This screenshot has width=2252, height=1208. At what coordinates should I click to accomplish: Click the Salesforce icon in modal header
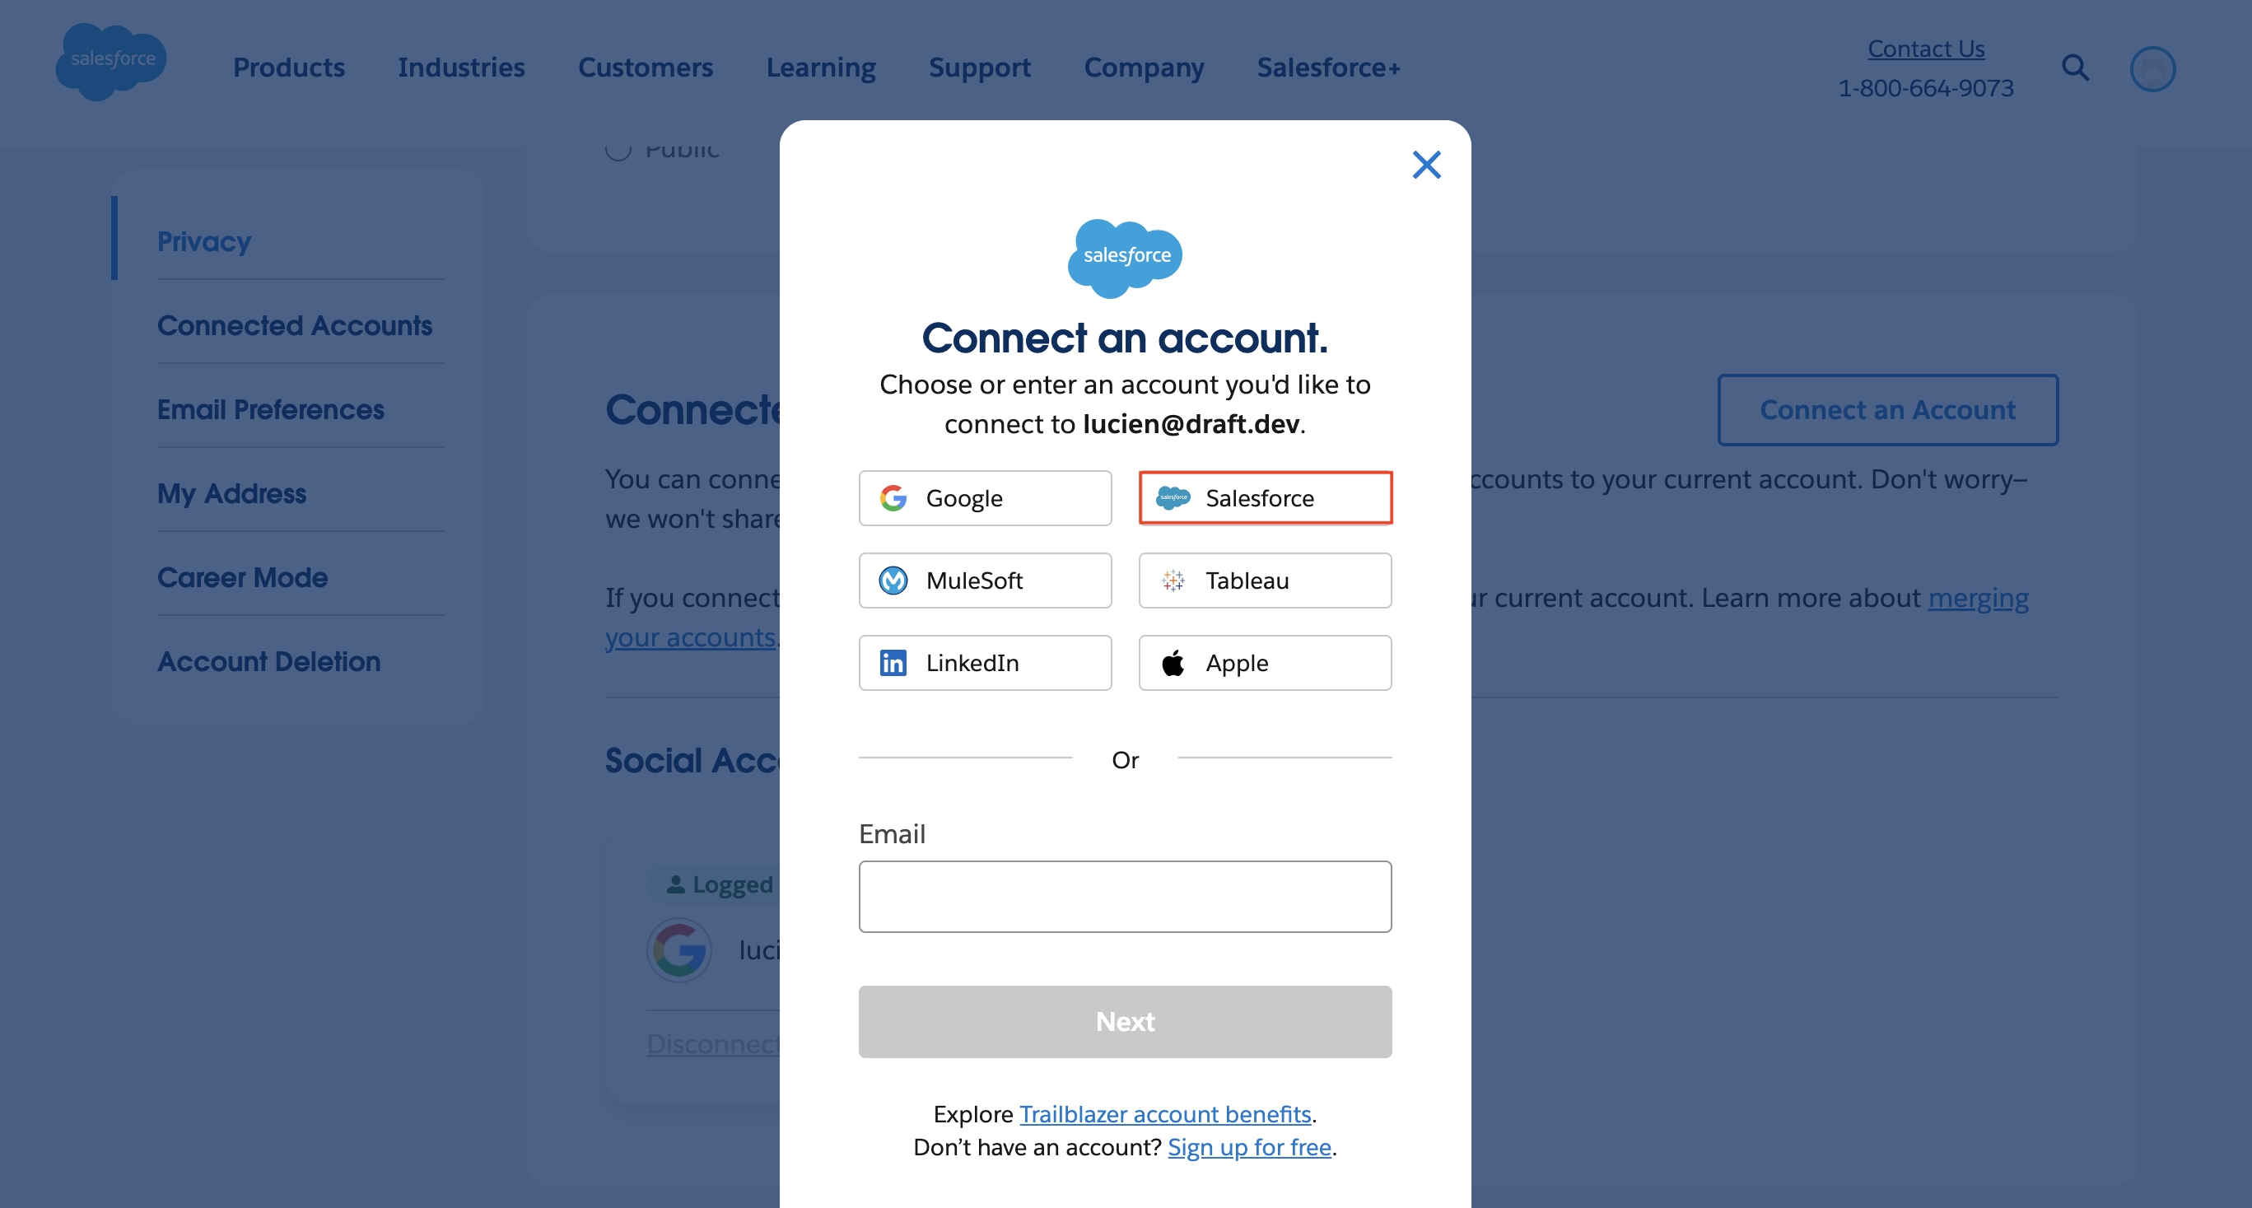pyautogui.click(x=1125, y=254)
